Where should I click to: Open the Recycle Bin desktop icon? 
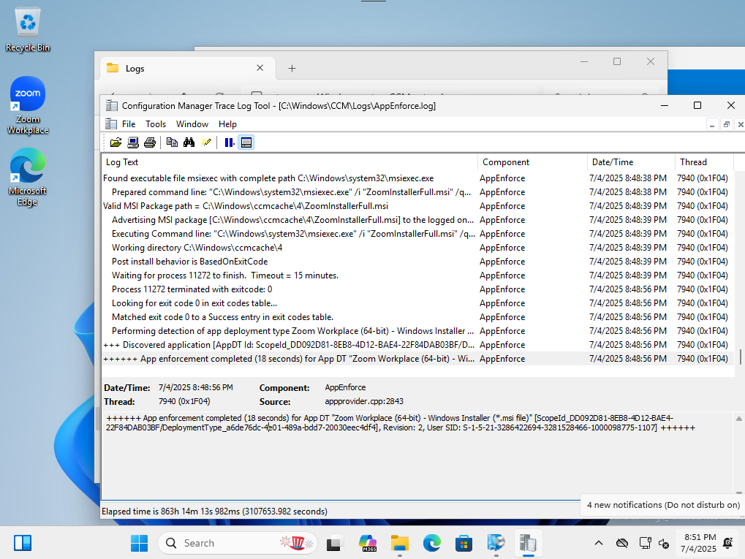pyautogui.click(x=28, y=29)
